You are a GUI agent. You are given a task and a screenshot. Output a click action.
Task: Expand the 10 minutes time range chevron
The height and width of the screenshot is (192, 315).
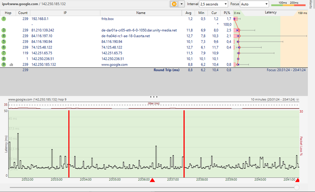point(298,99)
